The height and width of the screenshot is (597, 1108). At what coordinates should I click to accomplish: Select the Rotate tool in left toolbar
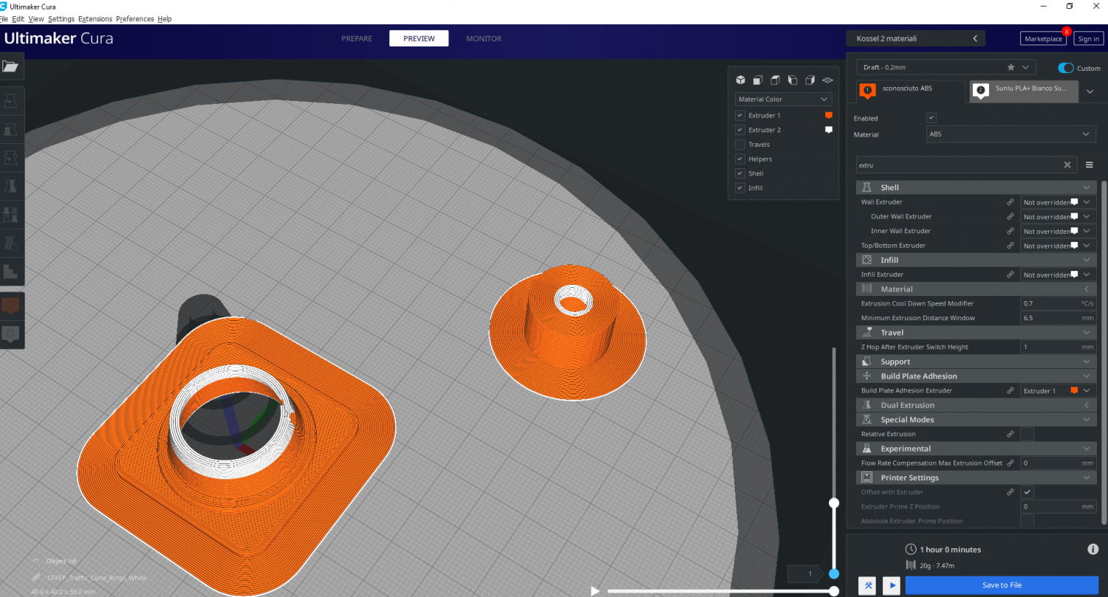click(x=11, y=156)
